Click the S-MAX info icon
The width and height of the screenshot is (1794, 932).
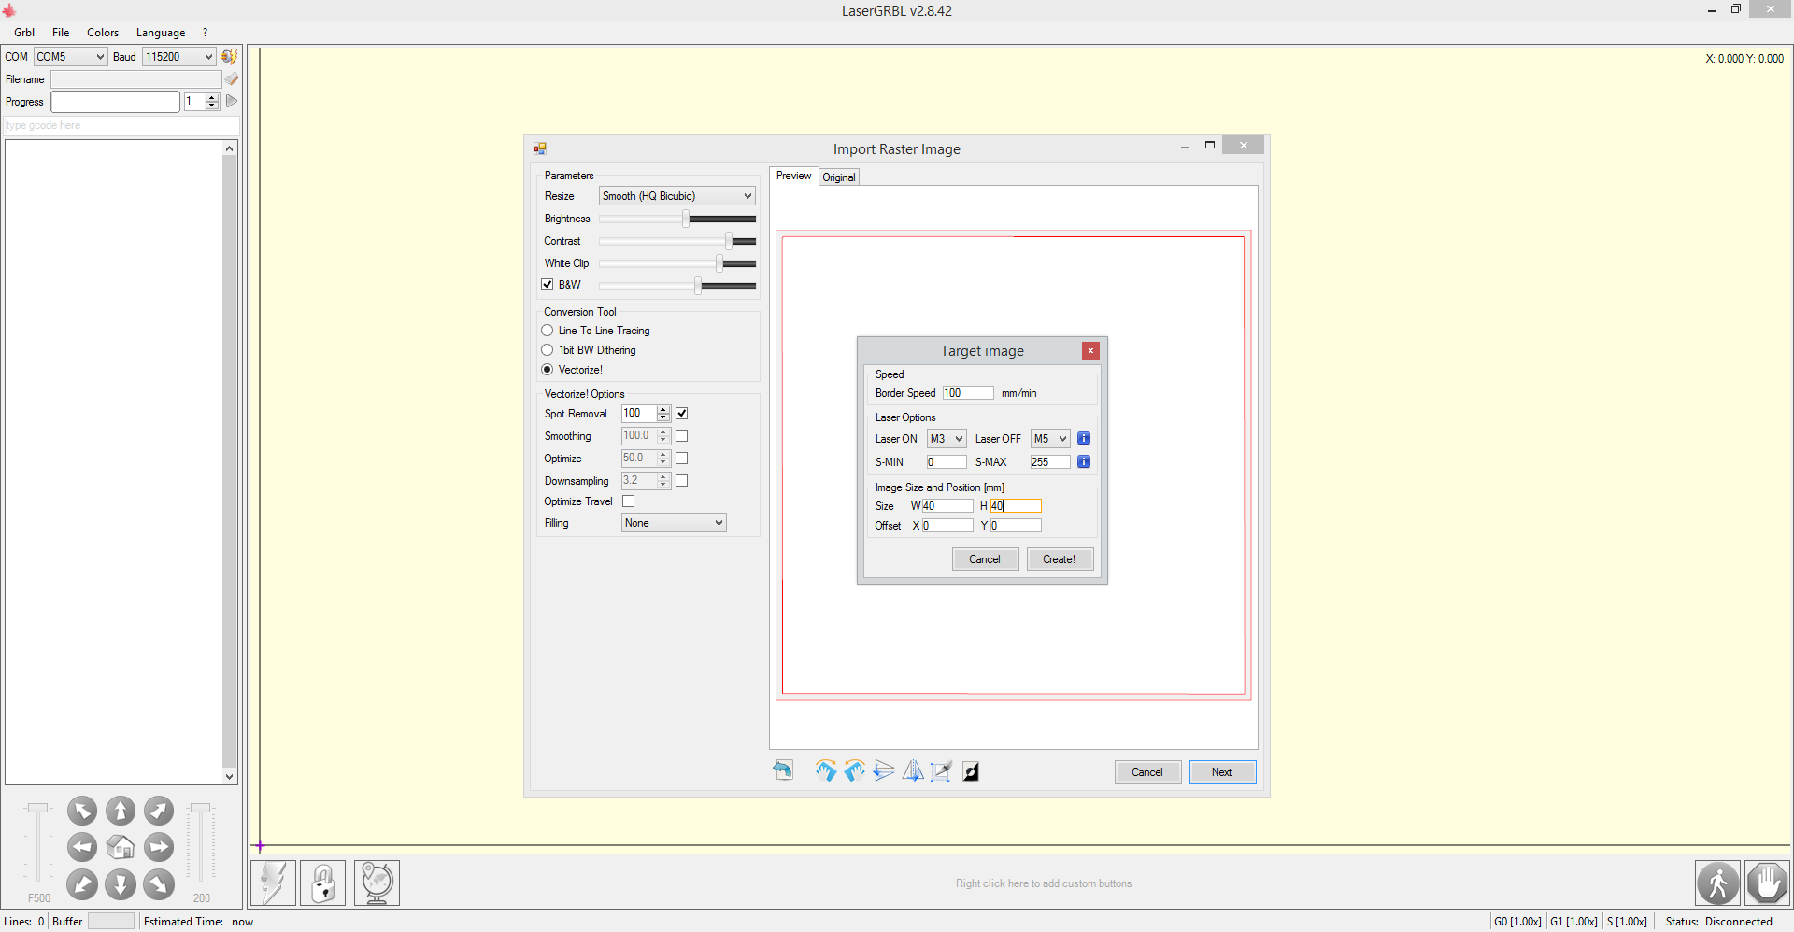click(1084, 461)
